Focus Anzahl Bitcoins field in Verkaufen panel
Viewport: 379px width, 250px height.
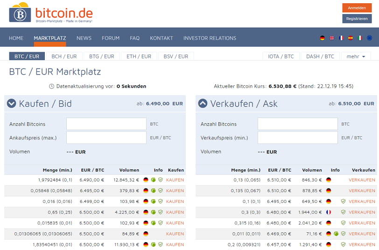pos(297,124)
